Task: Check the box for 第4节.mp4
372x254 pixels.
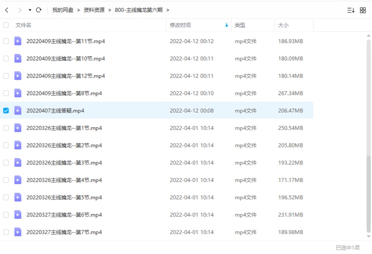Action: [x=6, y=180]
